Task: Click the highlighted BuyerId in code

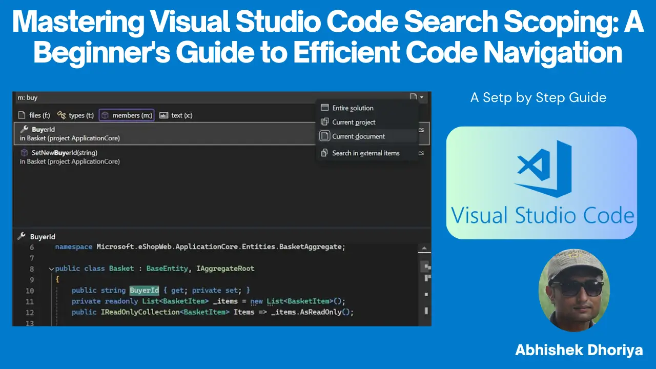Action: 144,290
